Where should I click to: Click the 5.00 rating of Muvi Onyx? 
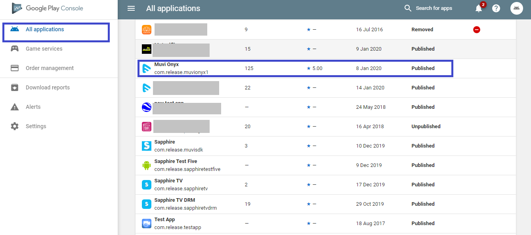click(x=315, y=68)
